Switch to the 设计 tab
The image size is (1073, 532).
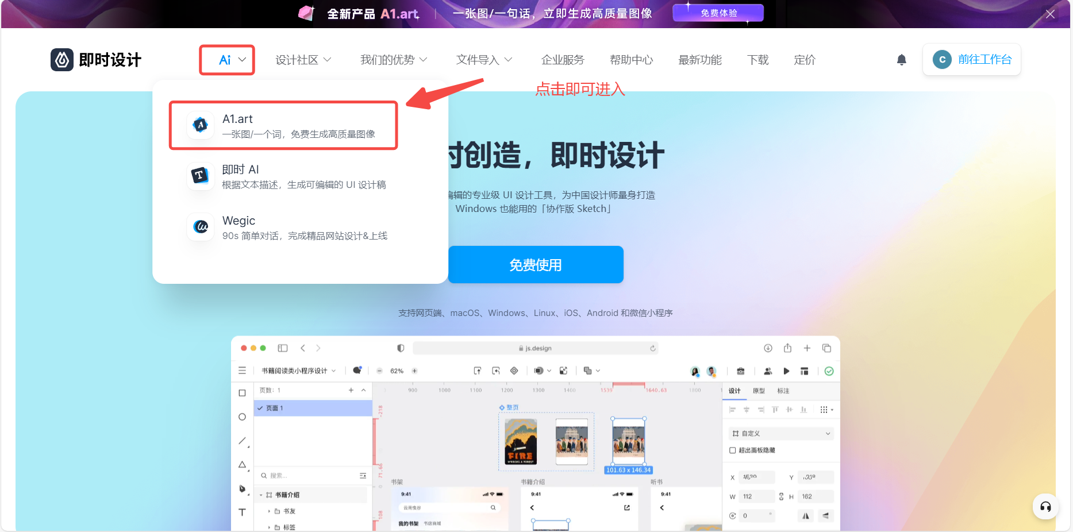tap(734, 391)
